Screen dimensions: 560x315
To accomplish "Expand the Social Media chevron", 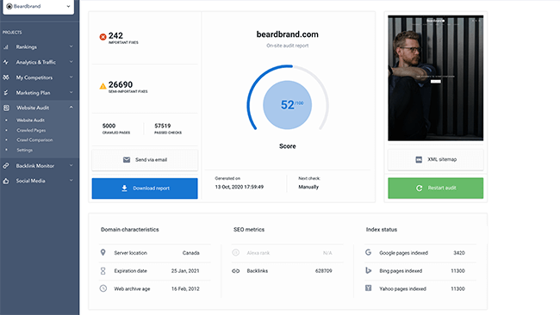I will 71,181.
